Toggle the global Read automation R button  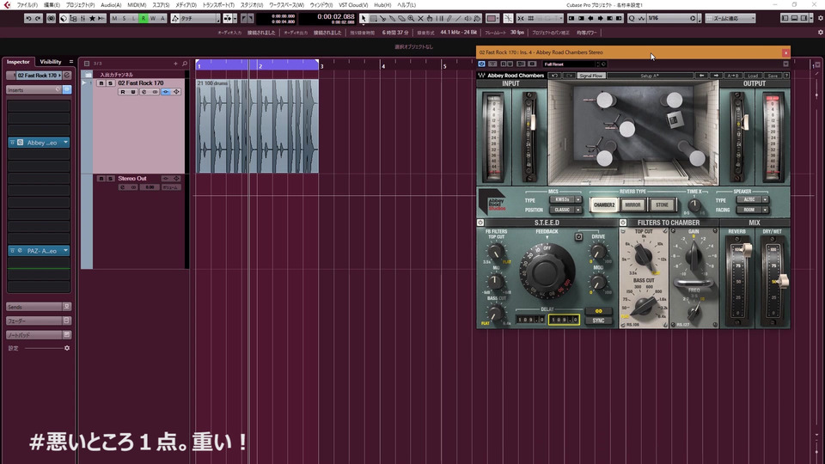(144, 18)
